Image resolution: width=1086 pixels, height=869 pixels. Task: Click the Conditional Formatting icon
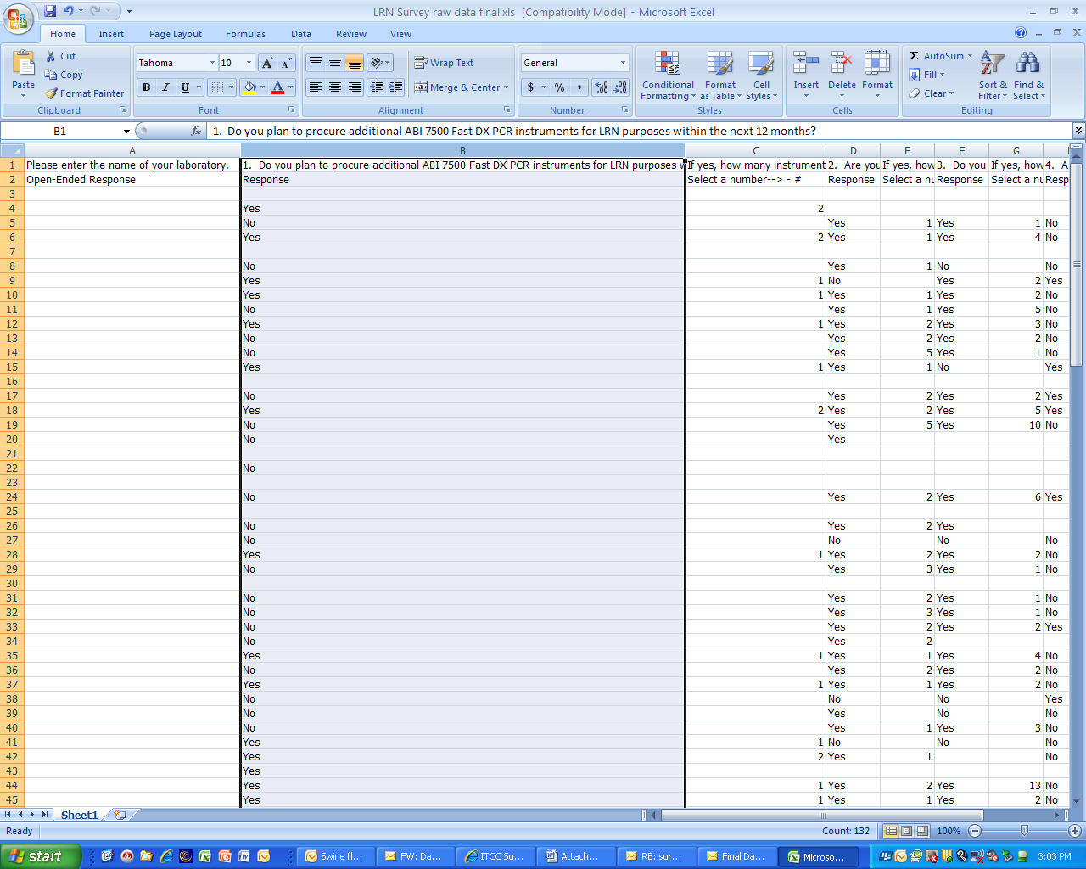click(x=668, y=64)
